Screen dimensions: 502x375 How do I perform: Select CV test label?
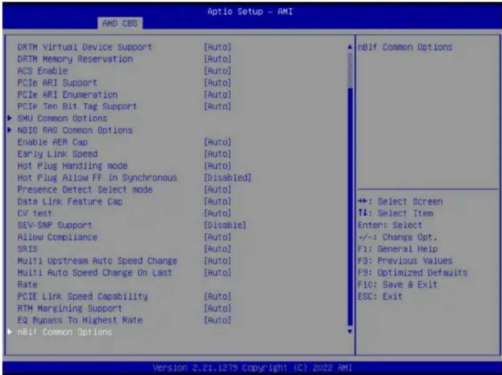[35, 213]
